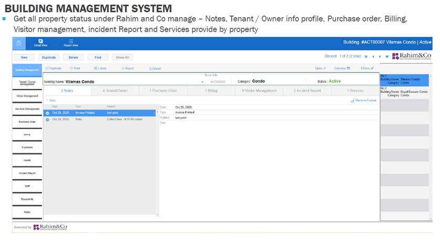Viewport: 440px width, 241px height.
Task: Go to the next record
Action: point(380,56)
